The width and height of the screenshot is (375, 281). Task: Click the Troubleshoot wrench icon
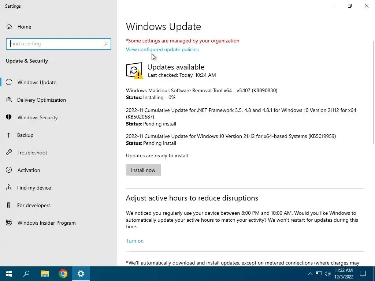click(x=9, y=153)
